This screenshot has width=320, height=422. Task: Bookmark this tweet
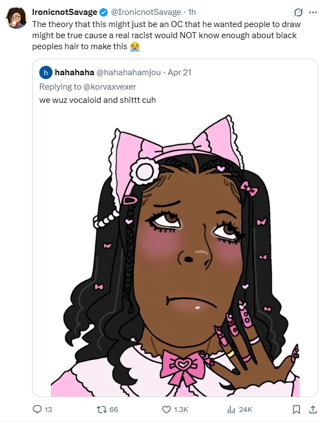(x=296, y=409)
